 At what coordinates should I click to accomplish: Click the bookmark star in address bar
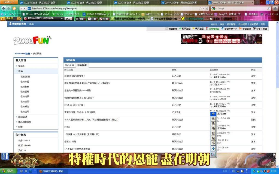tap(200, 8)
